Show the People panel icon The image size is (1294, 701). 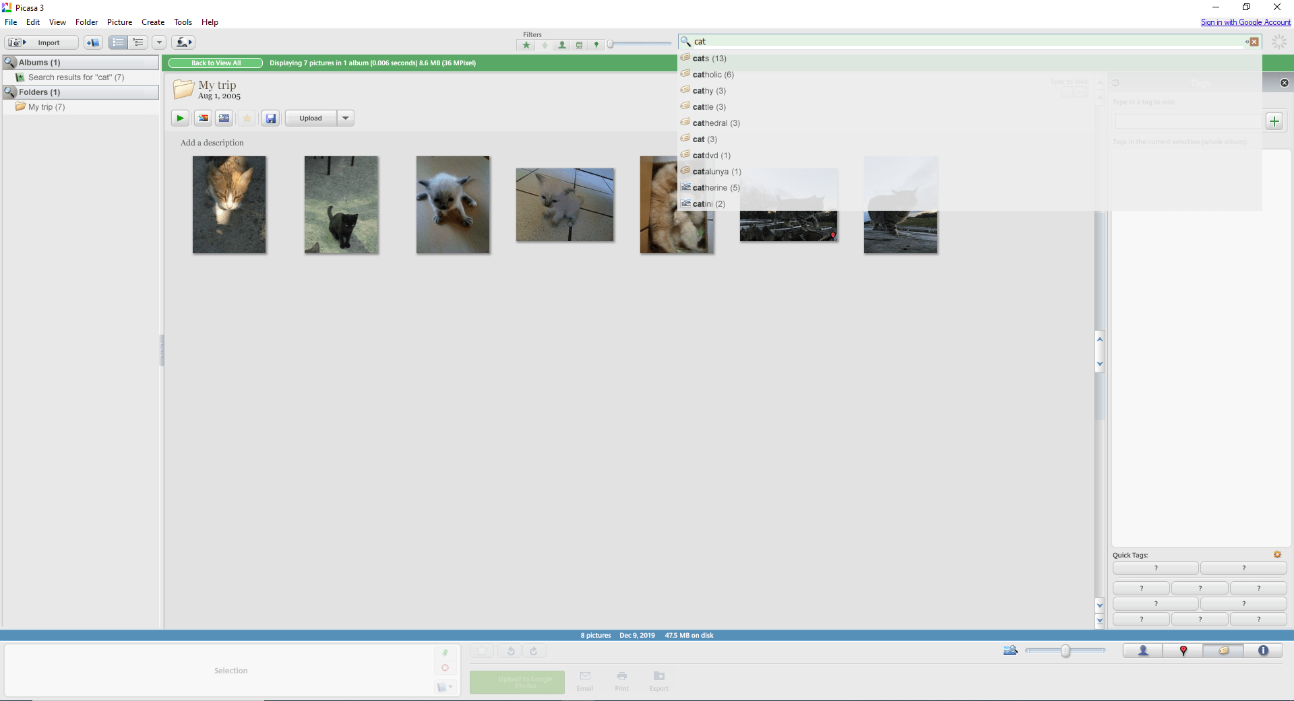(x=1143, y=650)
